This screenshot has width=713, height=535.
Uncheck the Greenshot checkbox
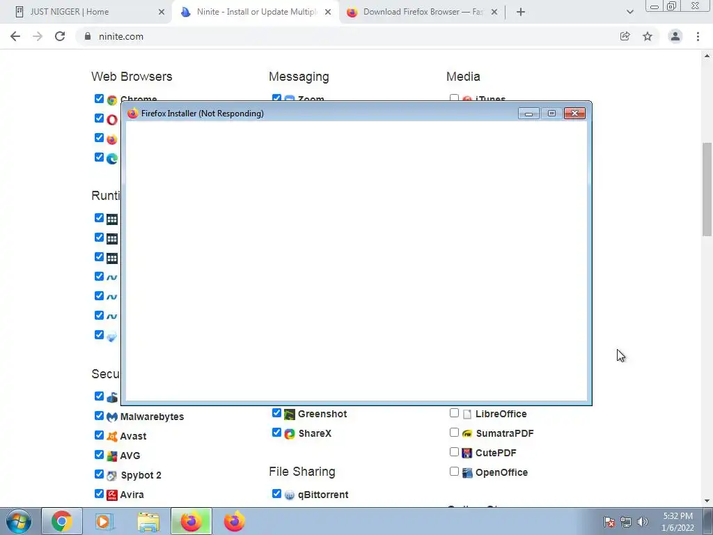276,412
